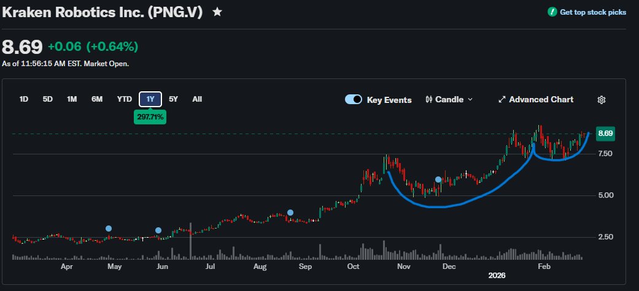Open the Advanced Chart view

click(536, 100)
